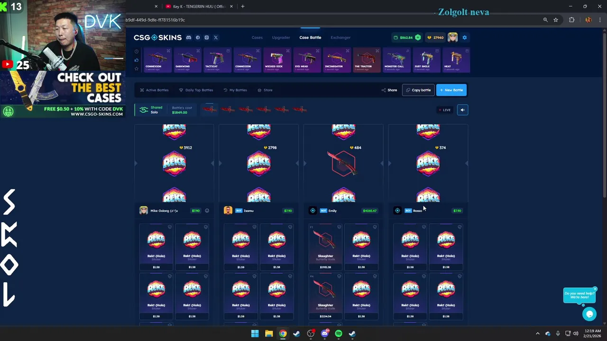Click the bot Rosso avatar icon
Screen dimensions: 607x341
[397, 211]
